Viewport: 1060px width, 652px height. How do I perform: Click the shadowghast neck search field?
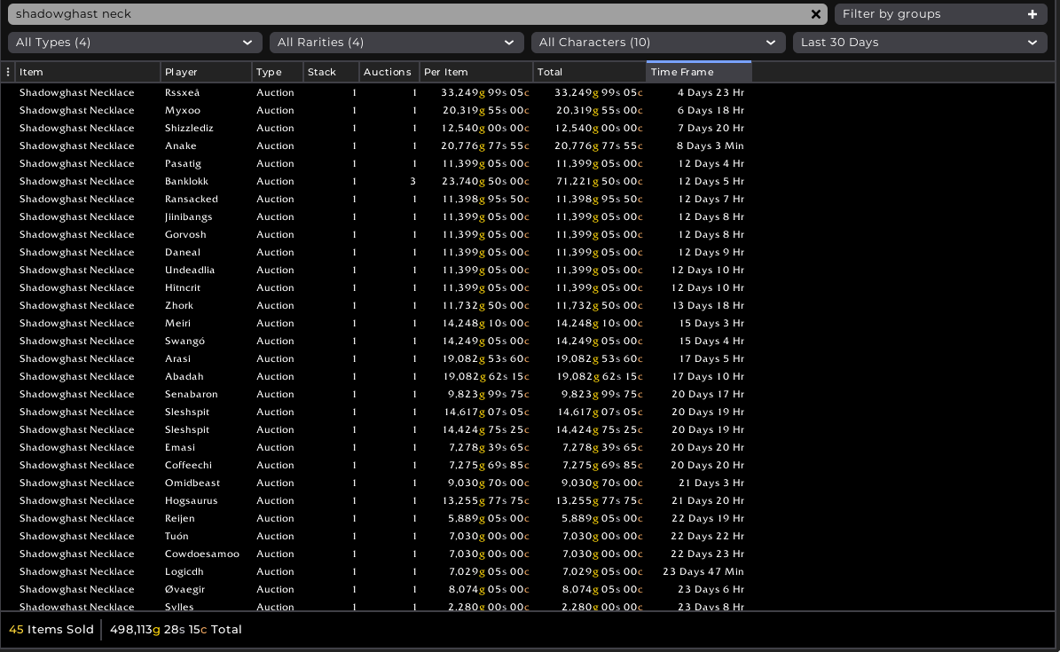tap(355, 13)
